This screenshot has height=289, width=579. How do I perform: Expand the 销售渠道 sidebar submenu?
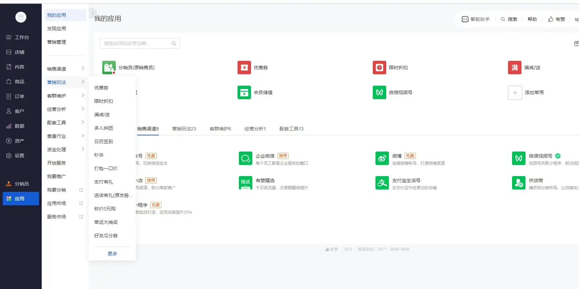point(83,69)
